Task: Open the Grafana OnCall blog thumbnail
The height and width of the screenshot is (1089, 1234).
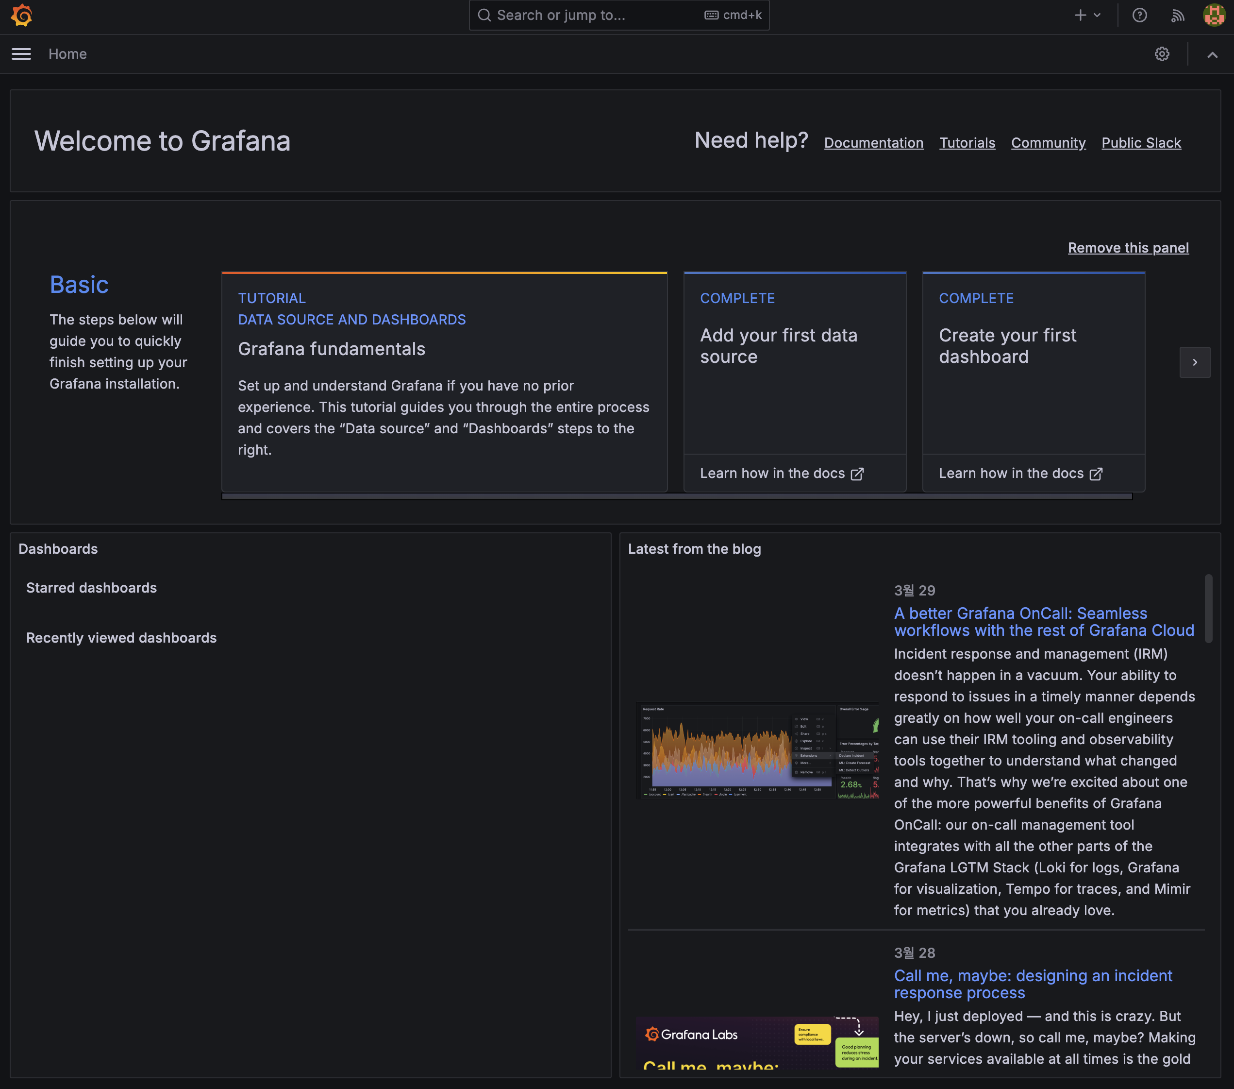Action: [757, 750]
